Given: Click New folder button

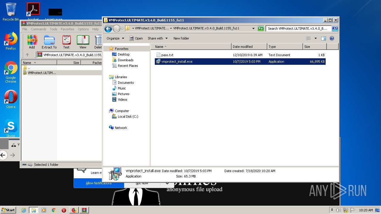Looking at the screenshot, I should pyautogui.click(x=181, y=38).
